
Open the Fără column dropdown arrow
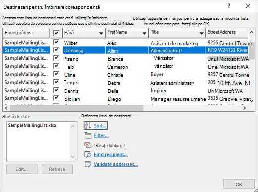(x=101, y=33)
